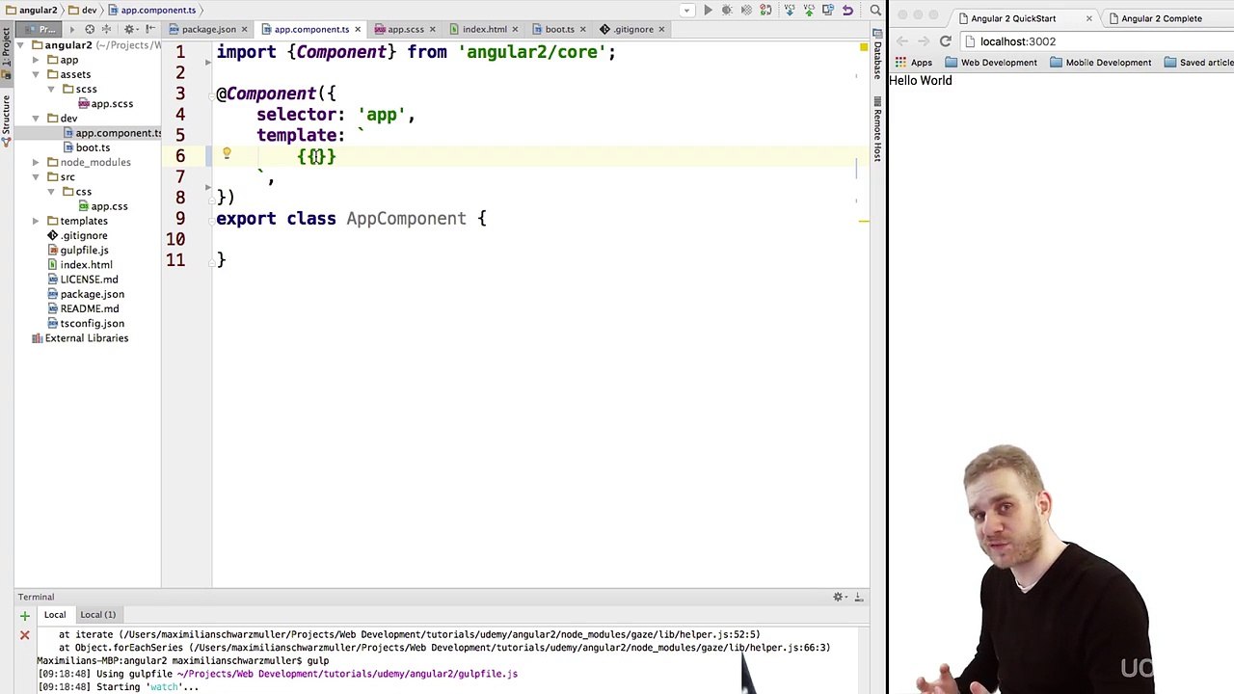Click the intention lightbulb on line 6
1234x694 pixels.
pos(227,153)
